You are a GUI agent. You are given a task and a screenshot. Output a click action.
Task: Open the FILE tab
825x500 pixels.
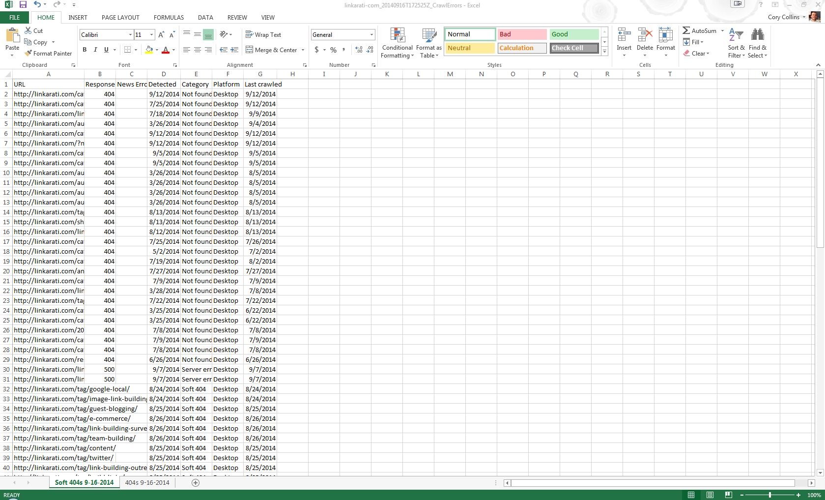click(x=15, y=17)
